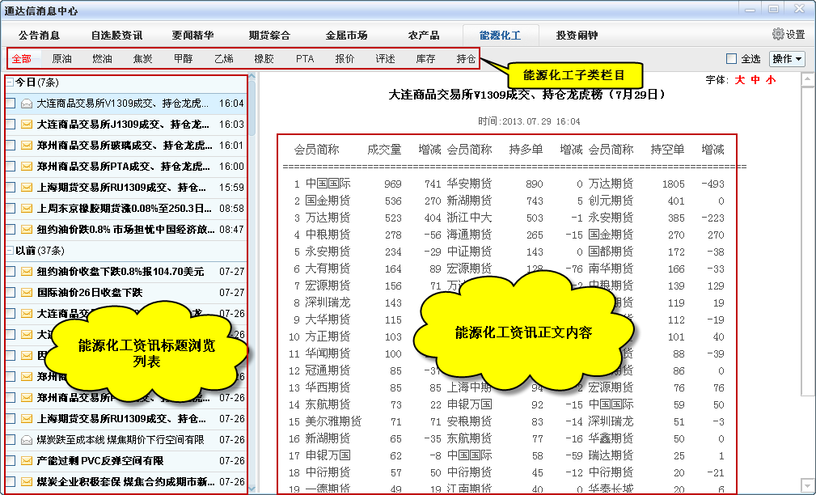This screenshot has height=495, width=816.
Task: Collapse the 以前 (37条) group
Action: point(9,251)
